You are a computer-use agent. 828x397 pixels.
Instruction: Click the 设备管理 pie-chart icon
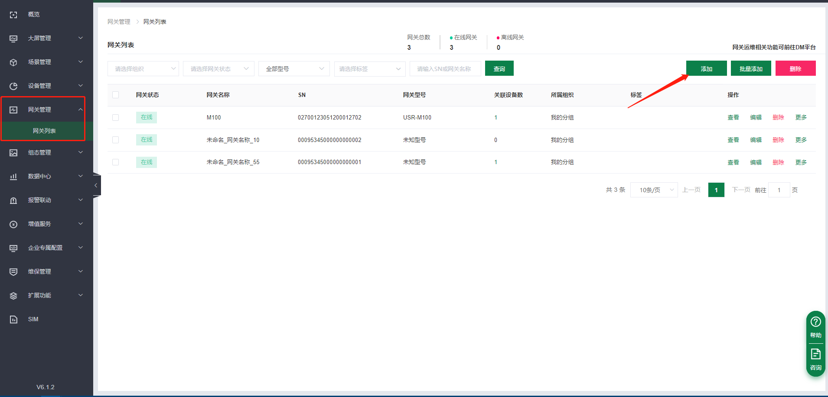[13, 86]
